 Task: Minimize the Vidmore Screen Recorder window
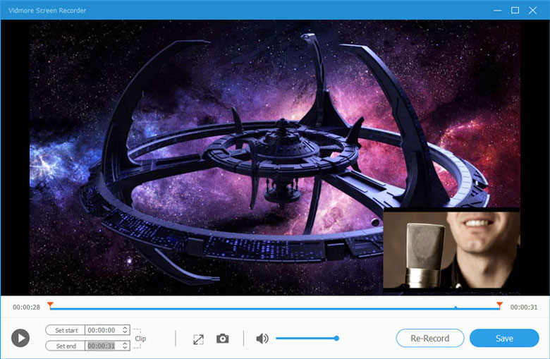497,10
